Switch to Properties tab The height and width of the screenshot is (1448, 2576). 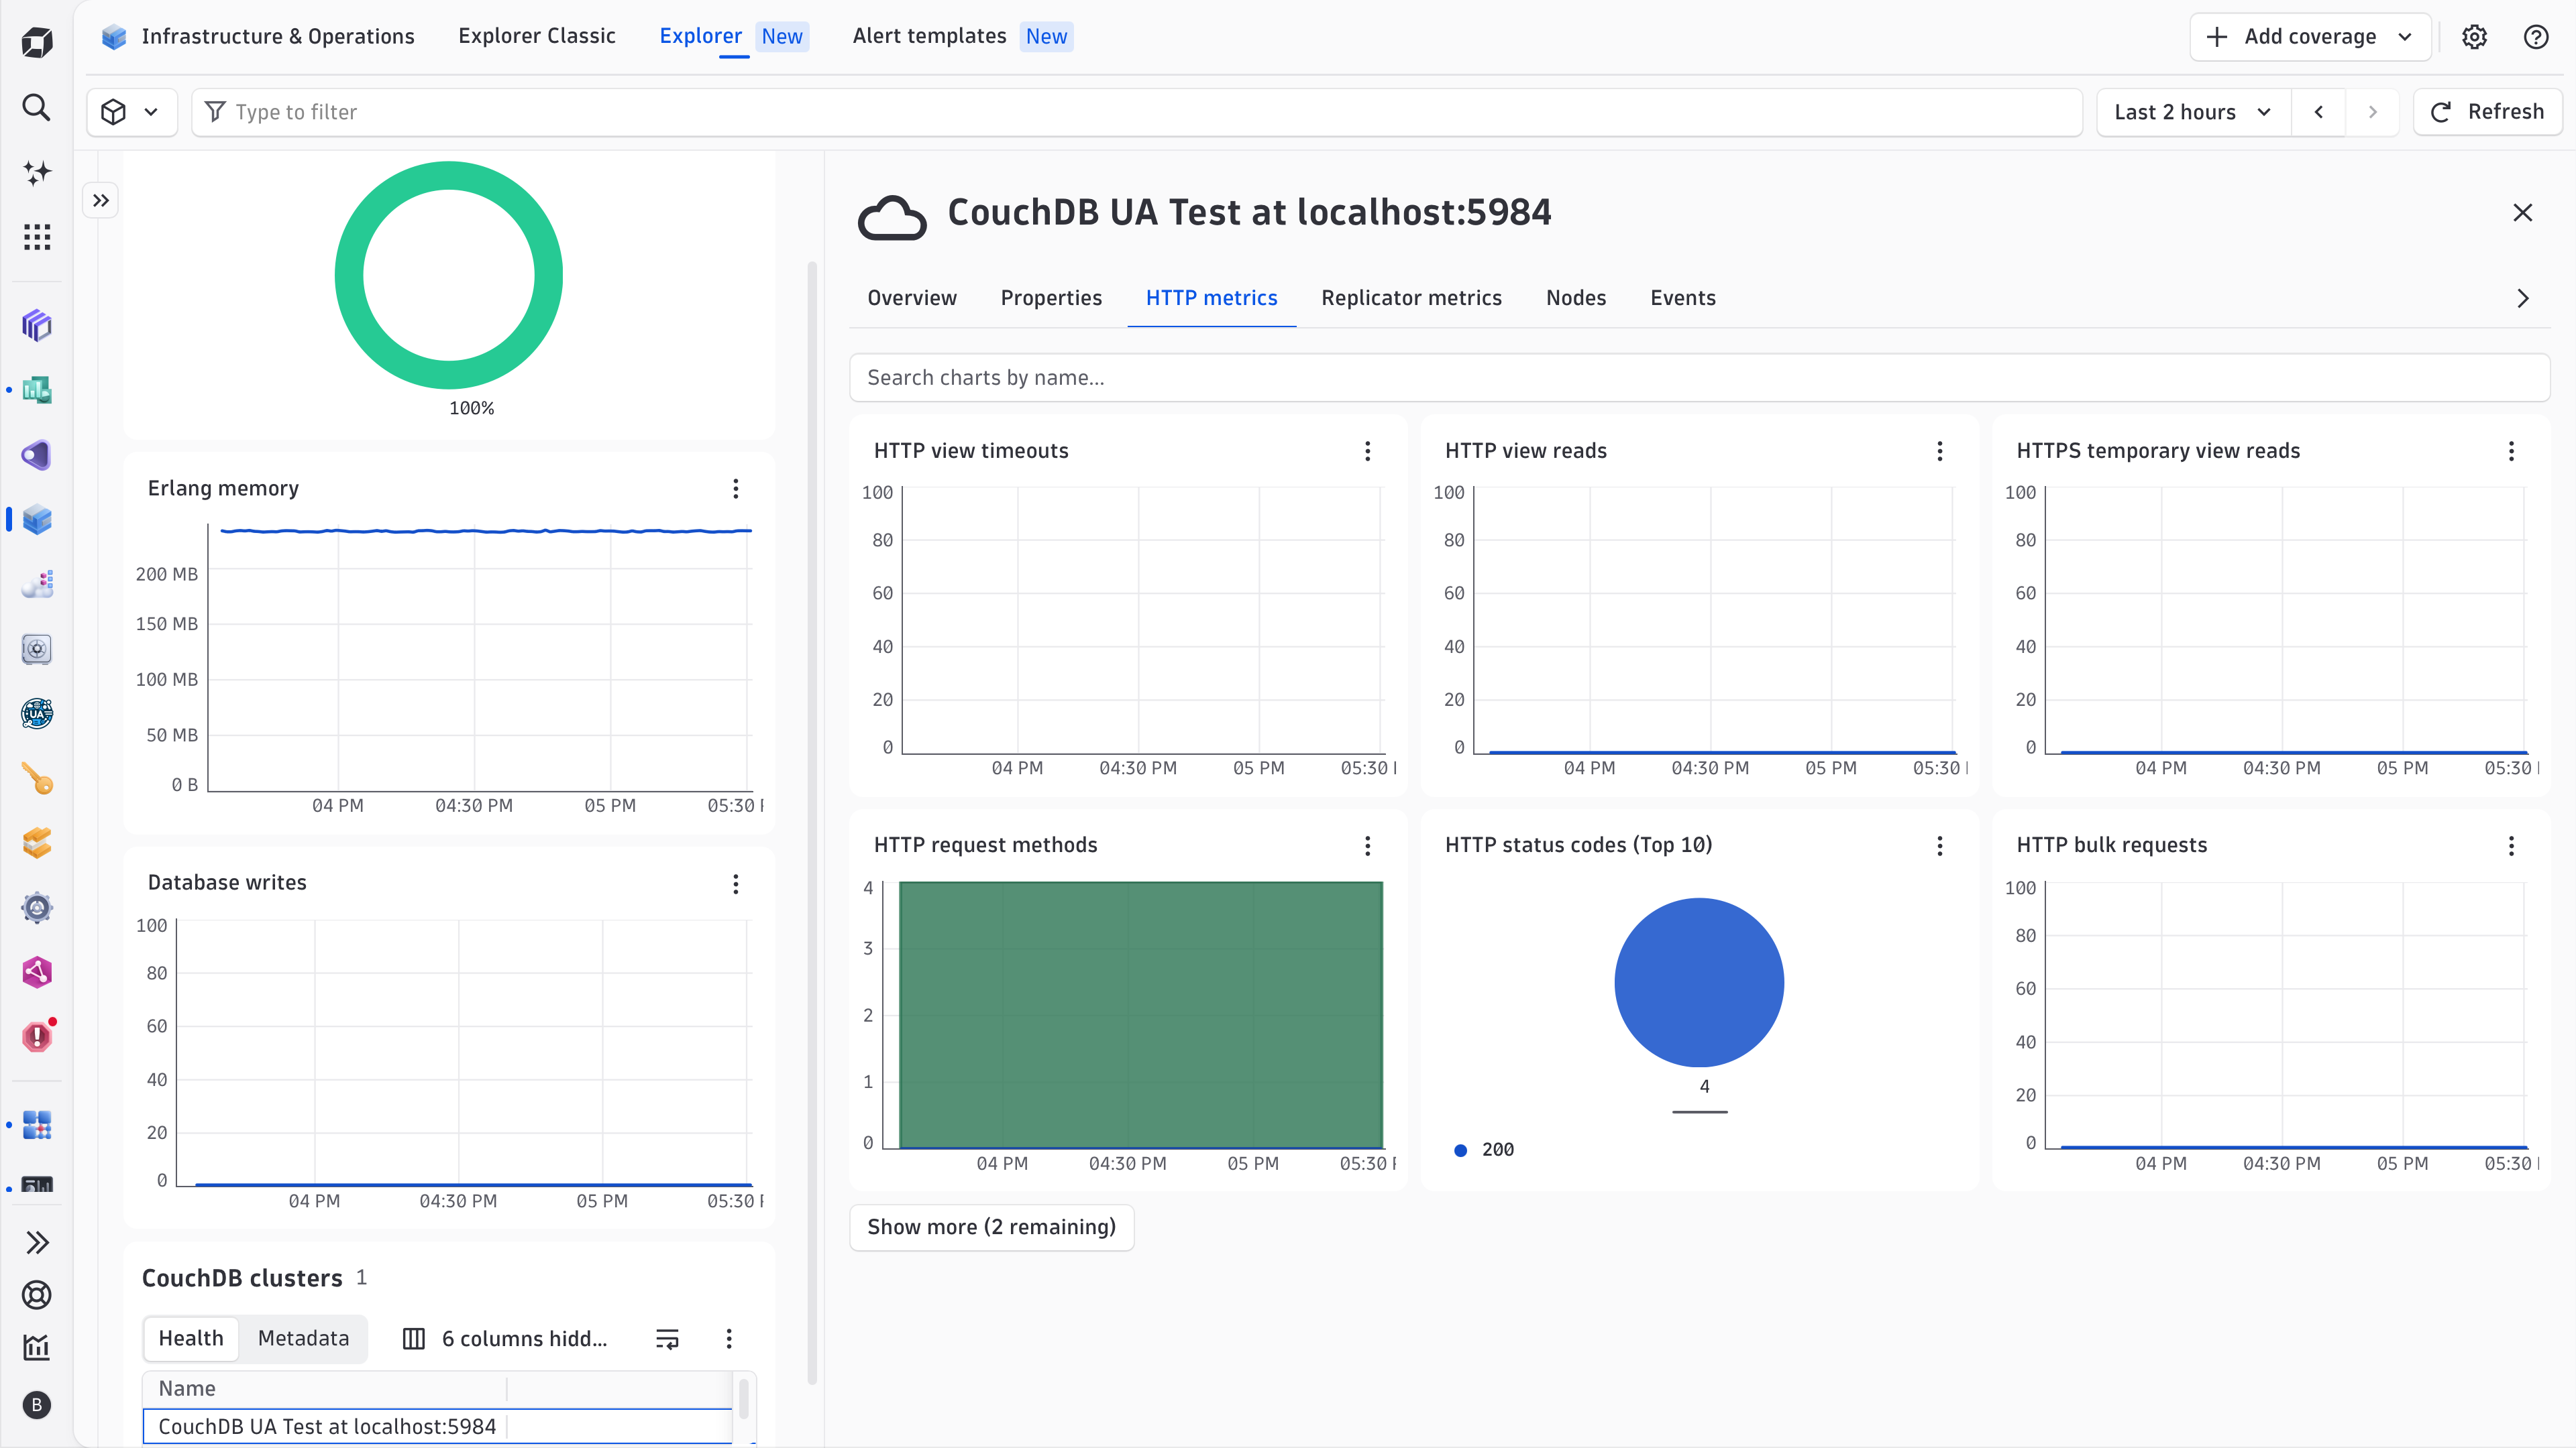click(1051, 298)
